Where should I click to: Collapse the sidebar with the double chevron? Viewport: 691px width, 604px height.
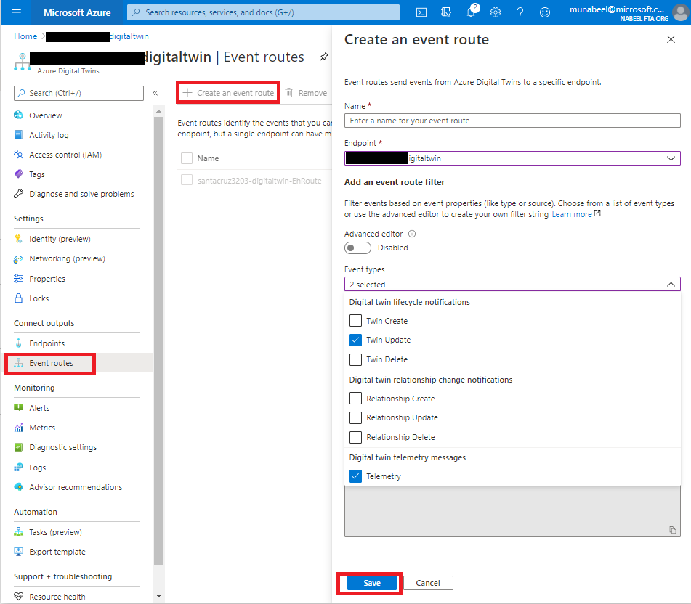coord(155,93)
